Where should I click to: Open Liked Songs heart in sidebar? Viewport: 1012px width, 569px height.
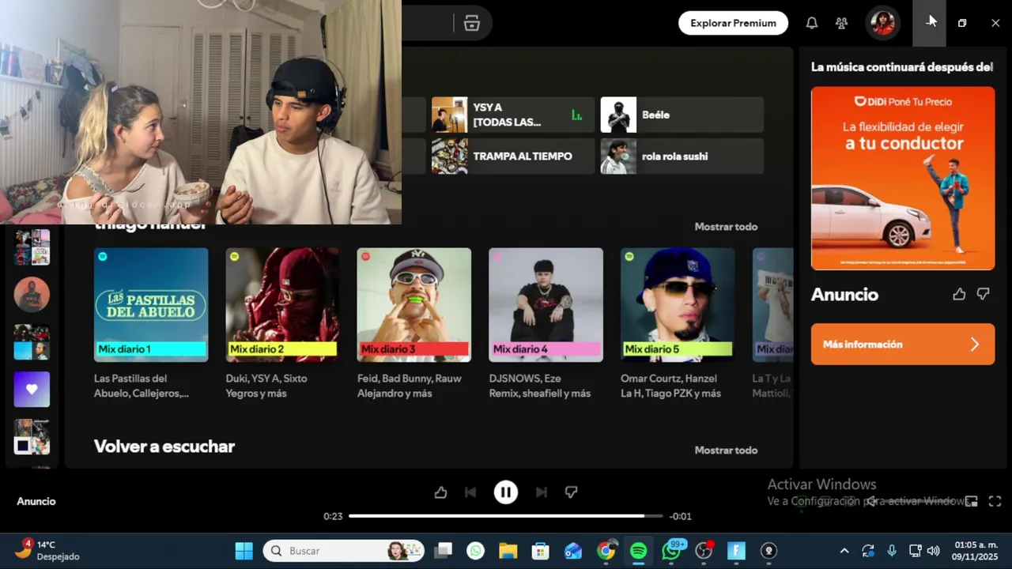pyautogui.click(x=32, y=389)
